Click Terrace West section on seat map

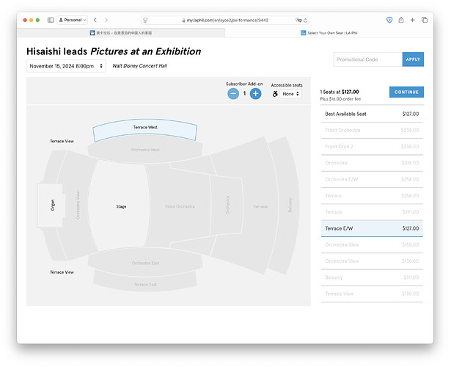[145, 129]
